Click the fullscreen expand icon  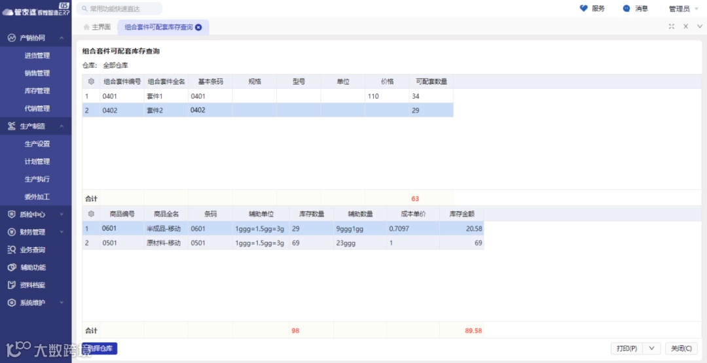pyautogui.click(x=672, y=27)
